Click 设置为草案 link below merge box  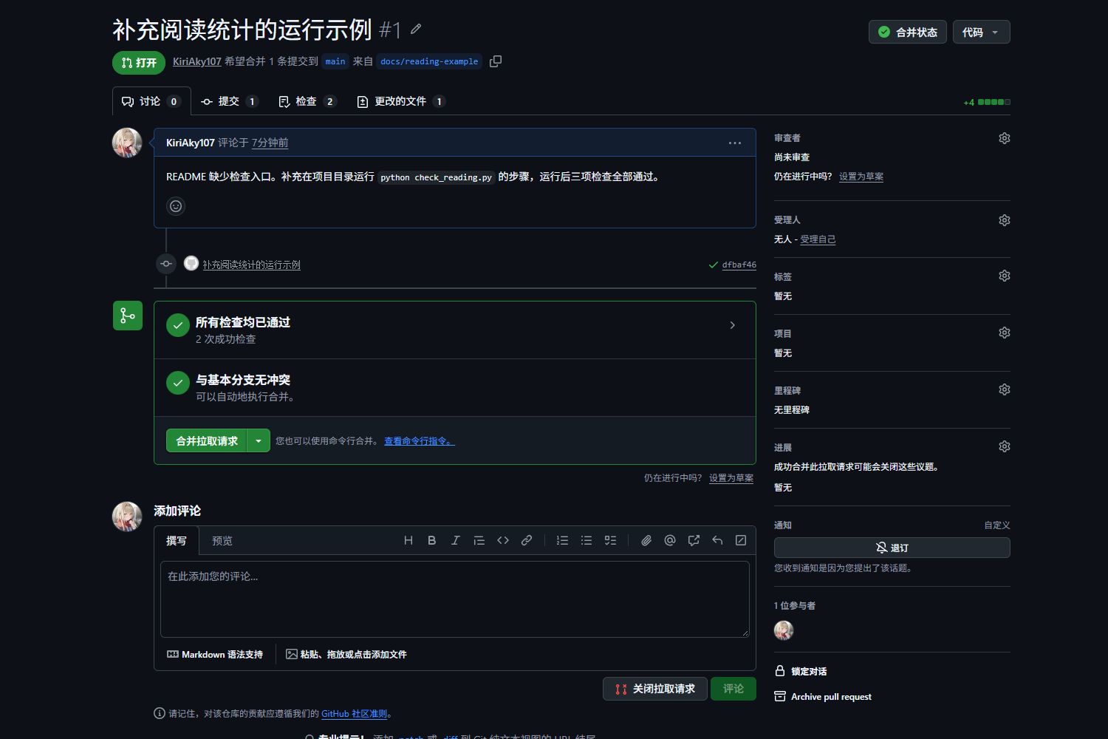(x=731, y=478)
